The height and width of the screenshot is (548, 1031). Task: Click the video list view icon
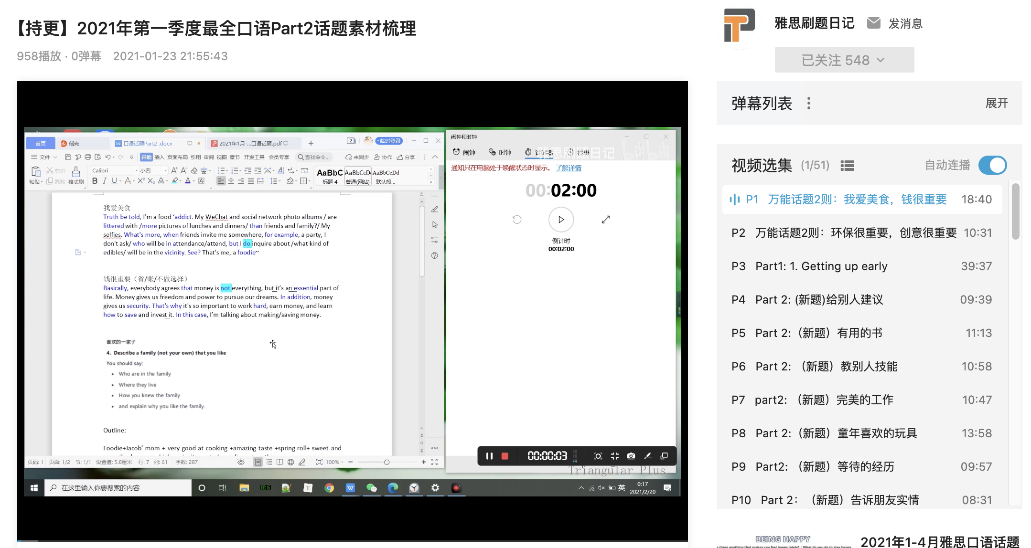[x=847, y=166]
